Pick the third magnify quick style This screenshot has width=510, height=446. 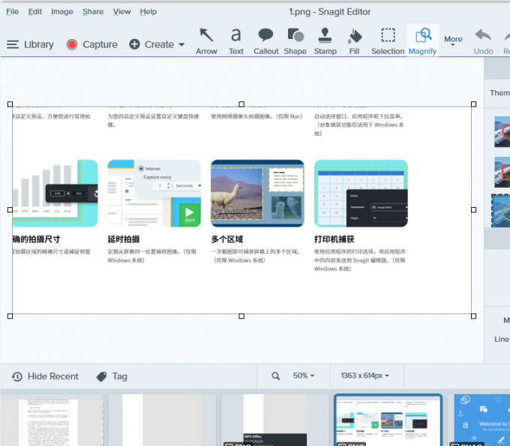(x=501, y=211)
